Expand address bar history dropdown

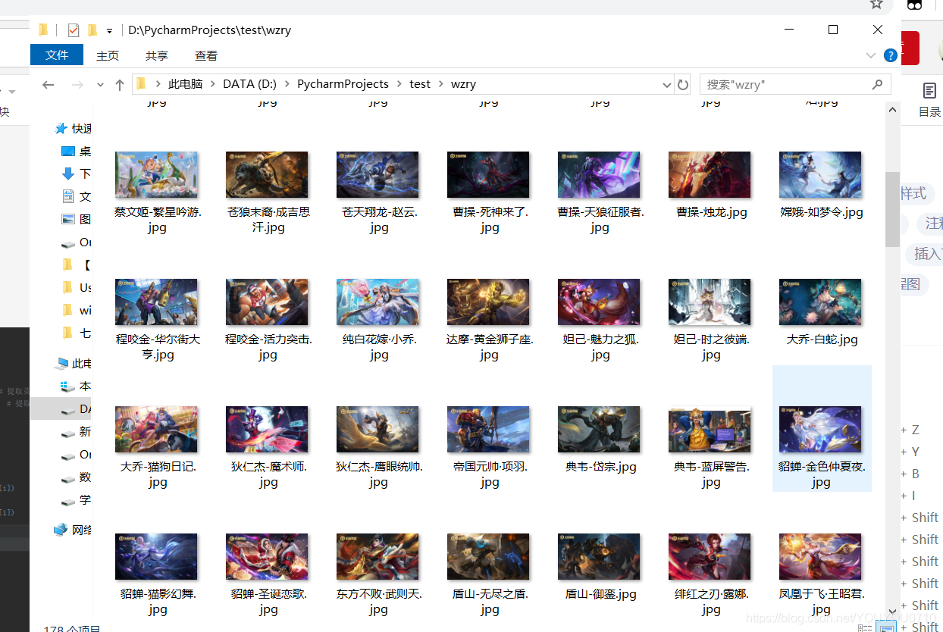coord(666,85)
